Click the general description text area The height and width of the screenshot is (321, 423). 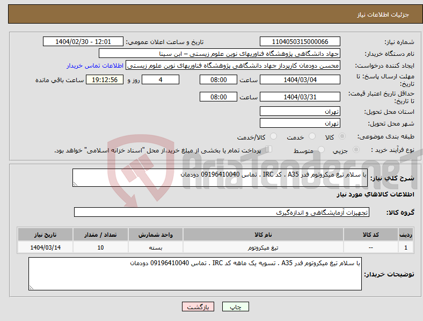pyautogui.click(x=220, y=178)
